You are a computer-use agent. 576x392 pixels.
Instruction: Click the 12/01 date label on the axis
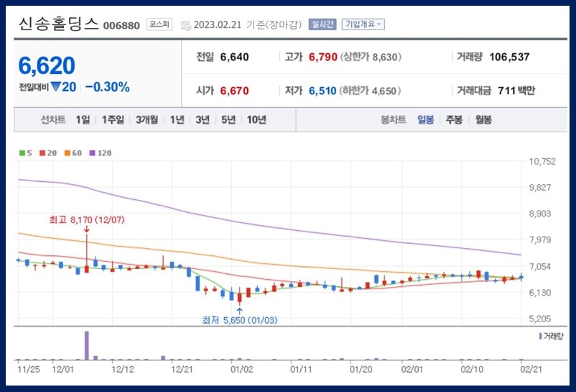tap(62, 369)
